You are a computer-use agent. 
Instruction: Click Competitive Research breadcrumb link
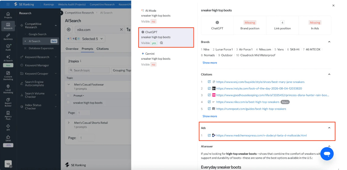[x=79, y=13]
